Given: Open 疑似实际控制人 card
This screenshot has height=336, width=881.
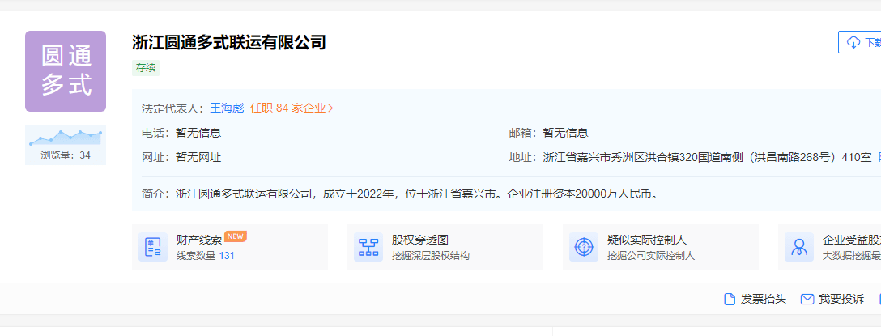Looking at the screenshot, I should click(661, 247).
